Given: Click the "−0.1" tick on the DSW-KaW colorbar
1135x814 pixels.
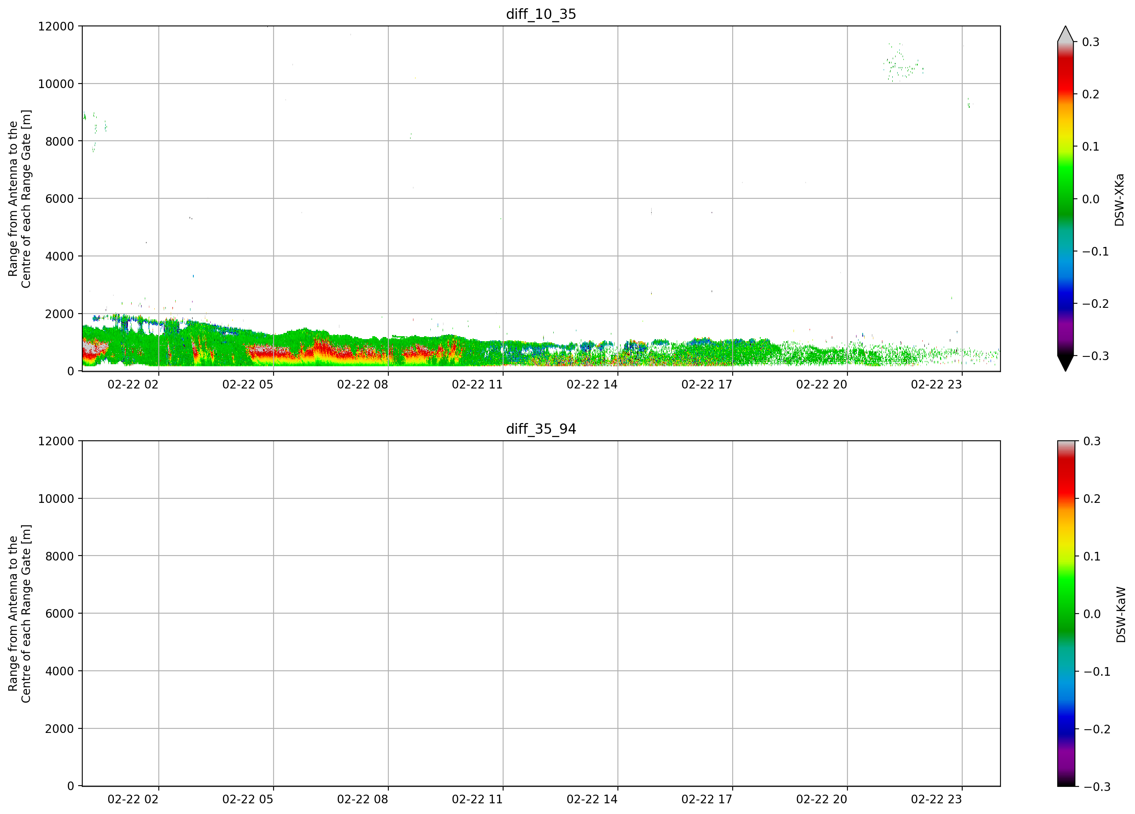Looking at the screenshot, I should (1096, 672).
